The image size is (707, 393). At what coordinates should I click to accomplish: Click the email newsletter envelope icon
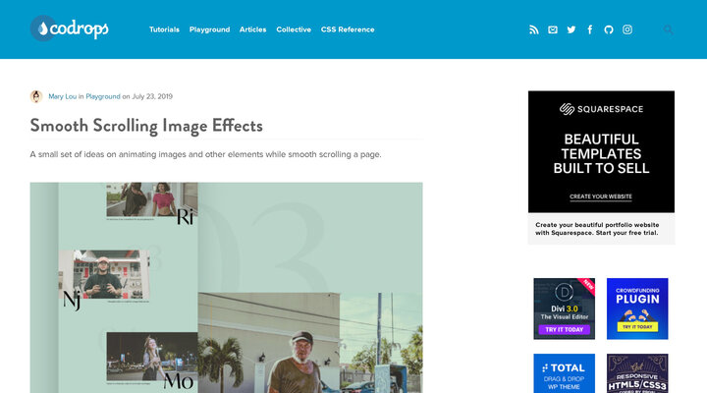(553, 29)
